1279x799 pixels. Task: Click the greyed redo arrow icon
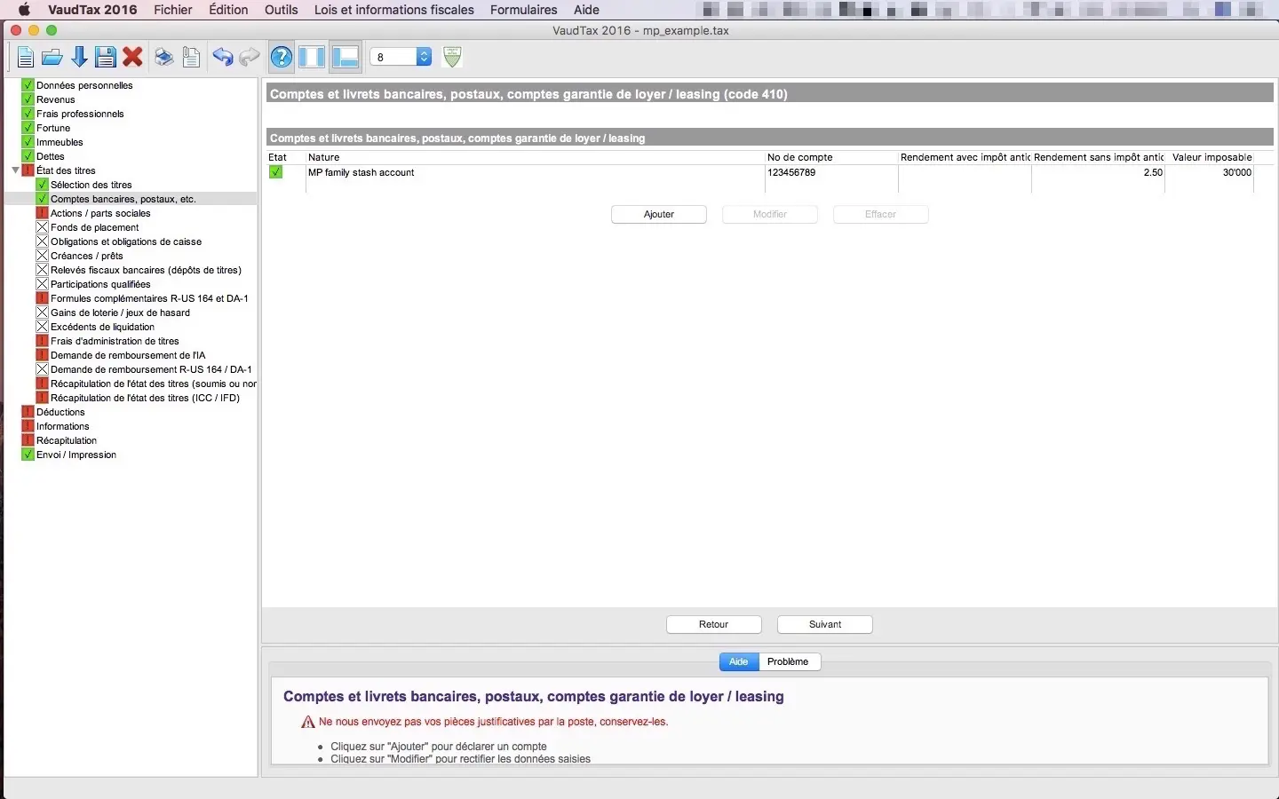[x=250, y=58]
